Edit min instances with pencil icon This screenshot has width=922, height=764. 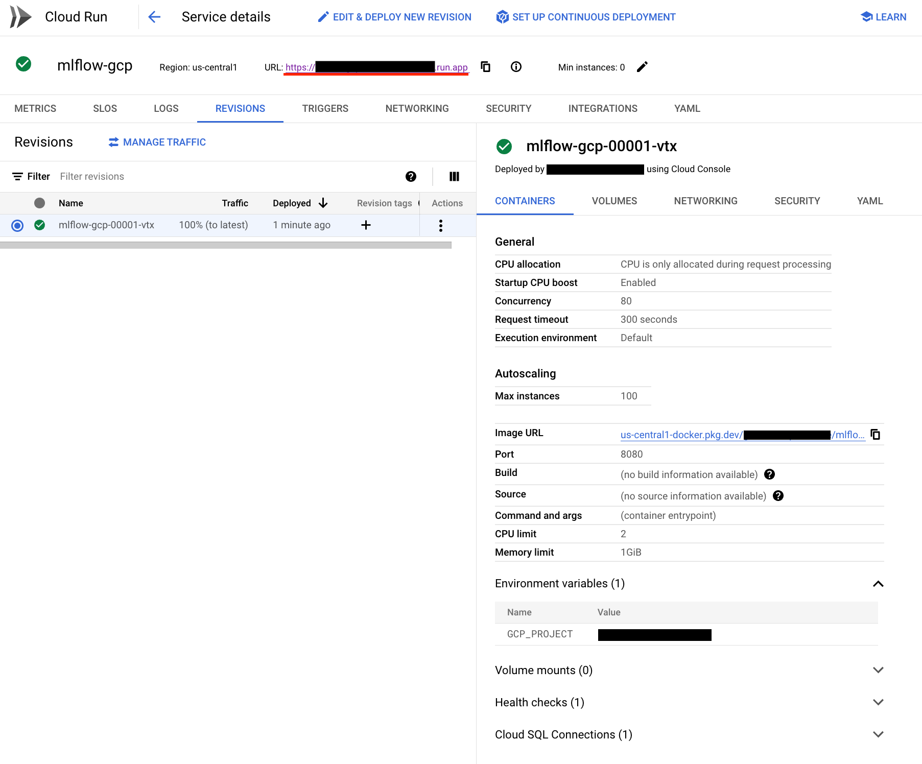(642, 67)
